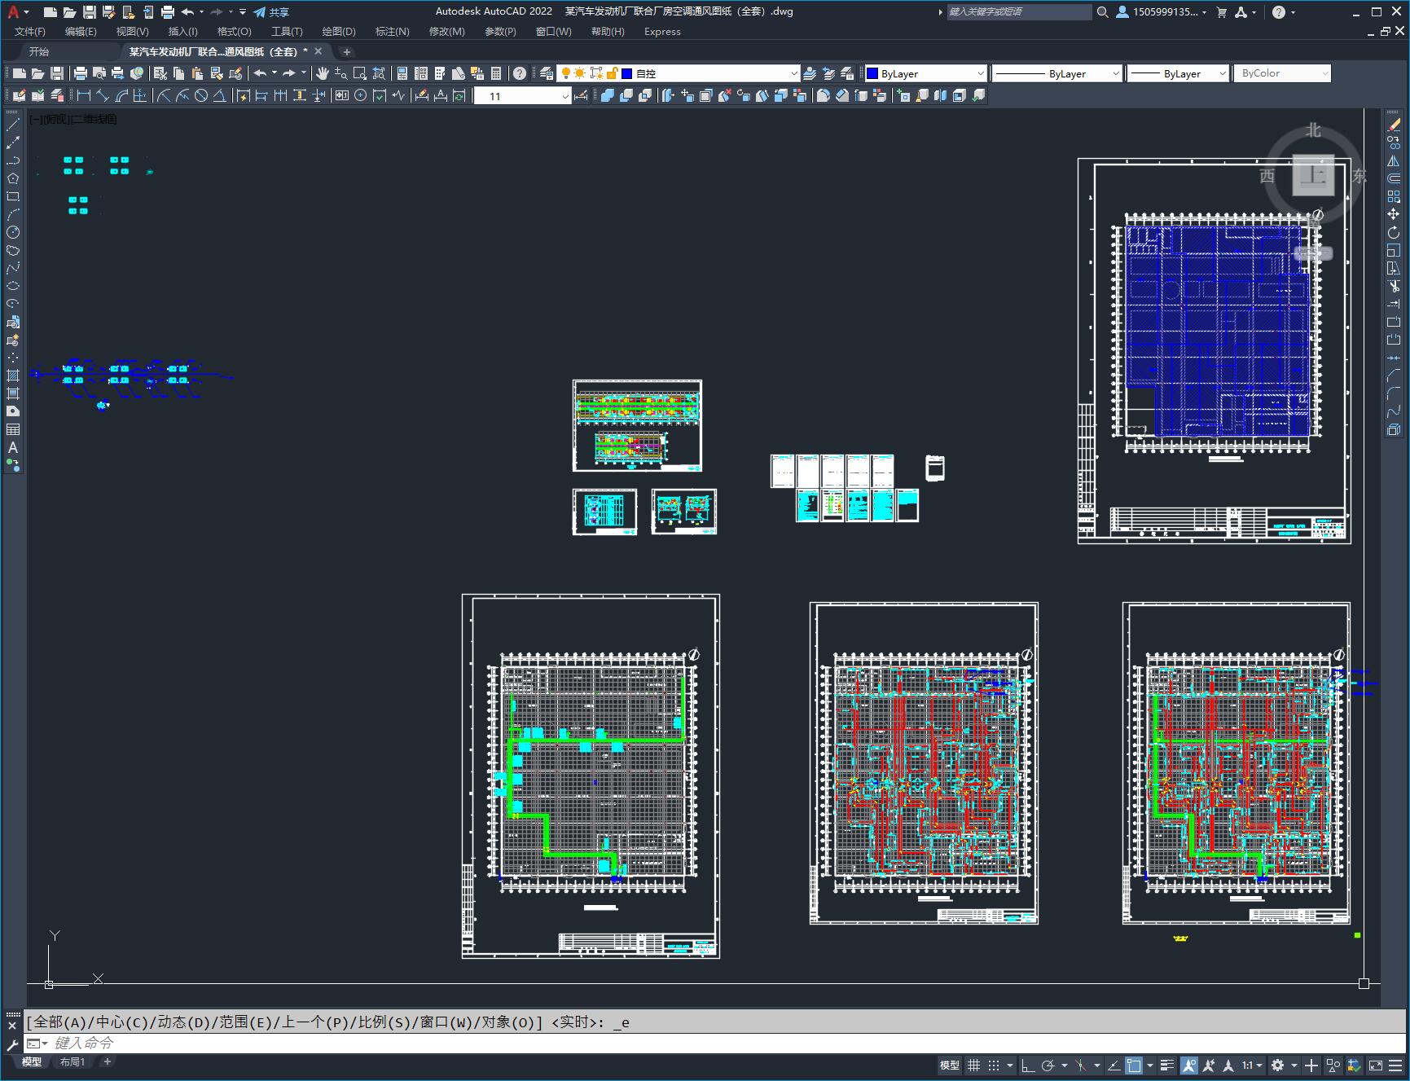
Task: Click the Plot printer icon
Action: pyautogui.click(x=81, y=73)
